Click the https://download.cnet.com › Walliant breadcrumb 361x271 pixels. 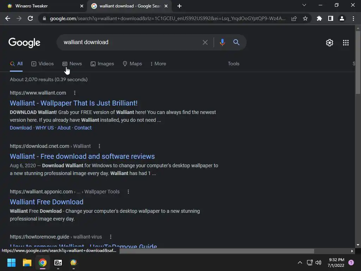pyautogui.click(x=50, y=146)
